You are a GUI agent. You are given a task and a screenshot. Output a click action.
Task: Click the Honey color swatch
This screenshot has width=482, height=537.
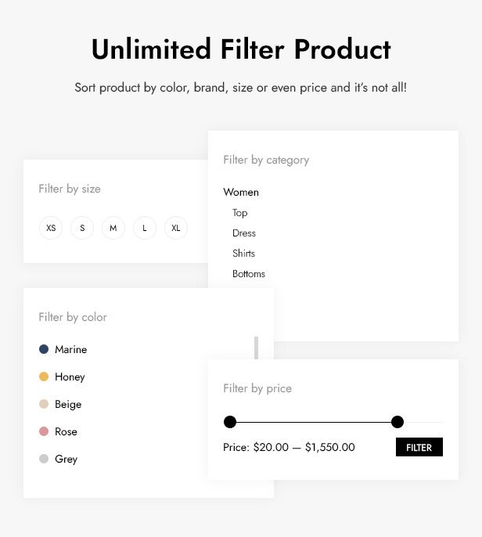44,377
